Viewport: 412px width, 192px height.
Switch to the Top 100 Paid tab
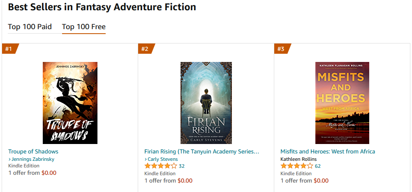pos(30,27)
